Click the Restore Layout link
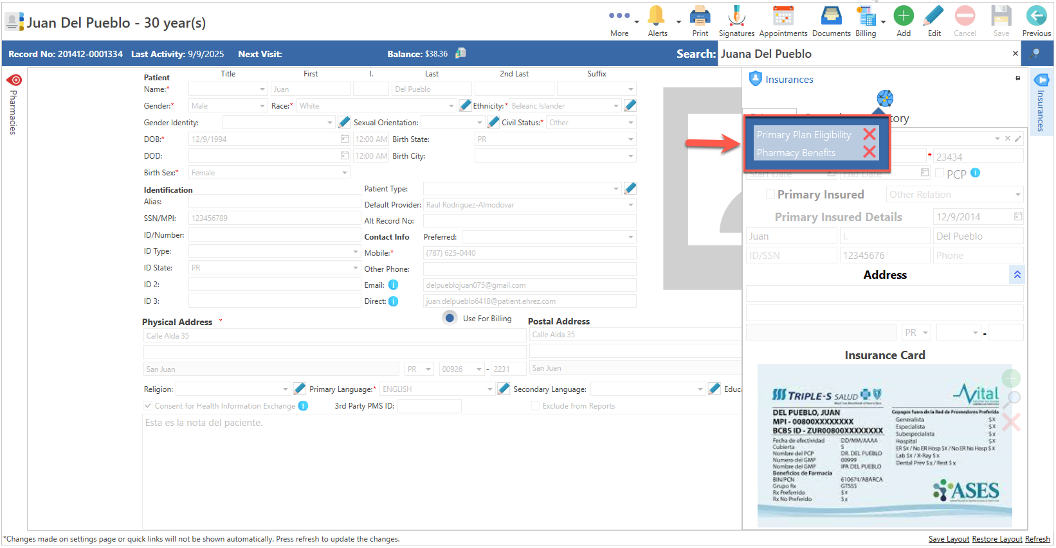Image resolution: width=1056 pixels, height=548 pixels. pos(997,539)
